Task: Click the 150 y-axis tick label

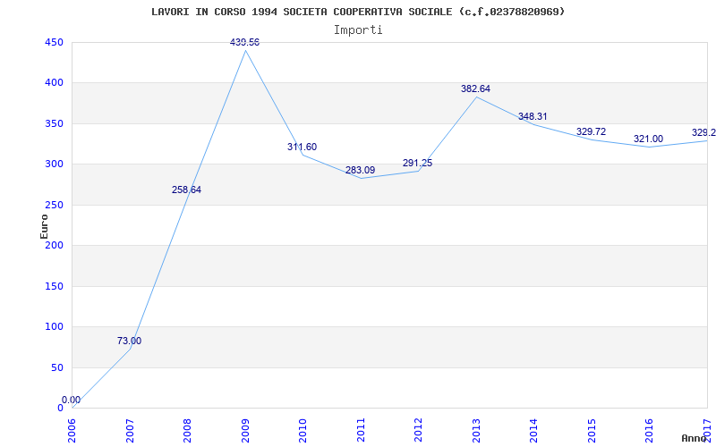Action: pyautogui.click(x=54, y=286)
